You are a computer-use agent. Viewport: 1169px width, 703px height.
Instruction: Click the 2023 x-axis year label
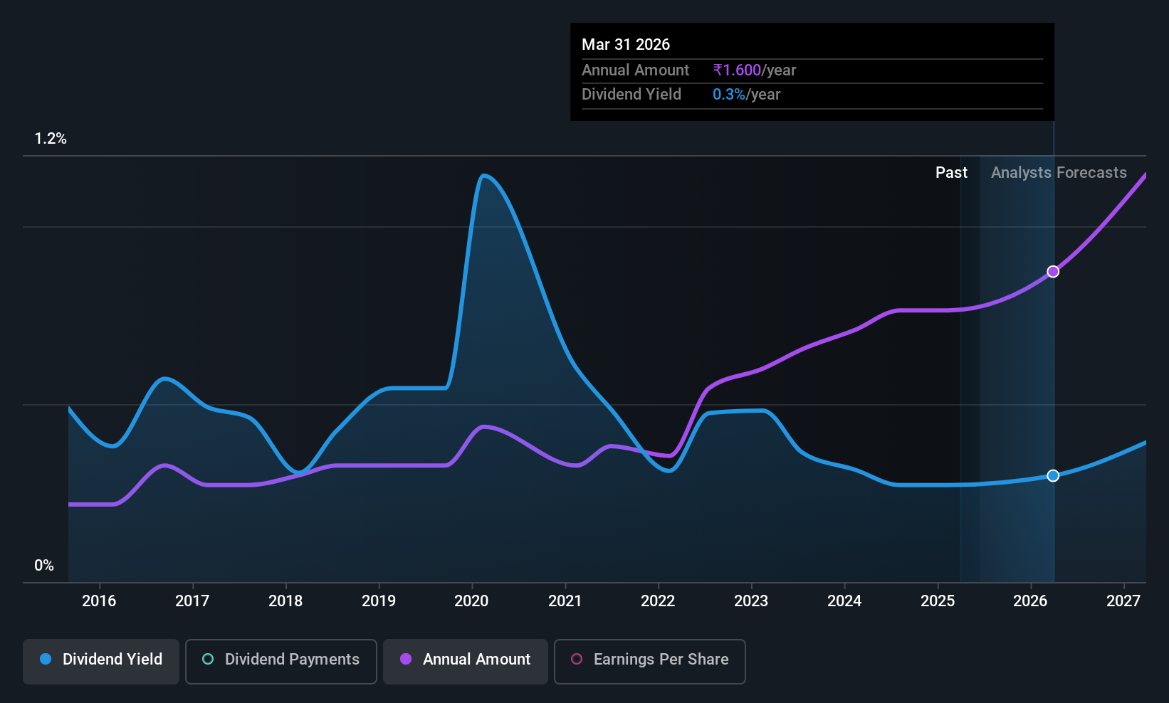751,601
